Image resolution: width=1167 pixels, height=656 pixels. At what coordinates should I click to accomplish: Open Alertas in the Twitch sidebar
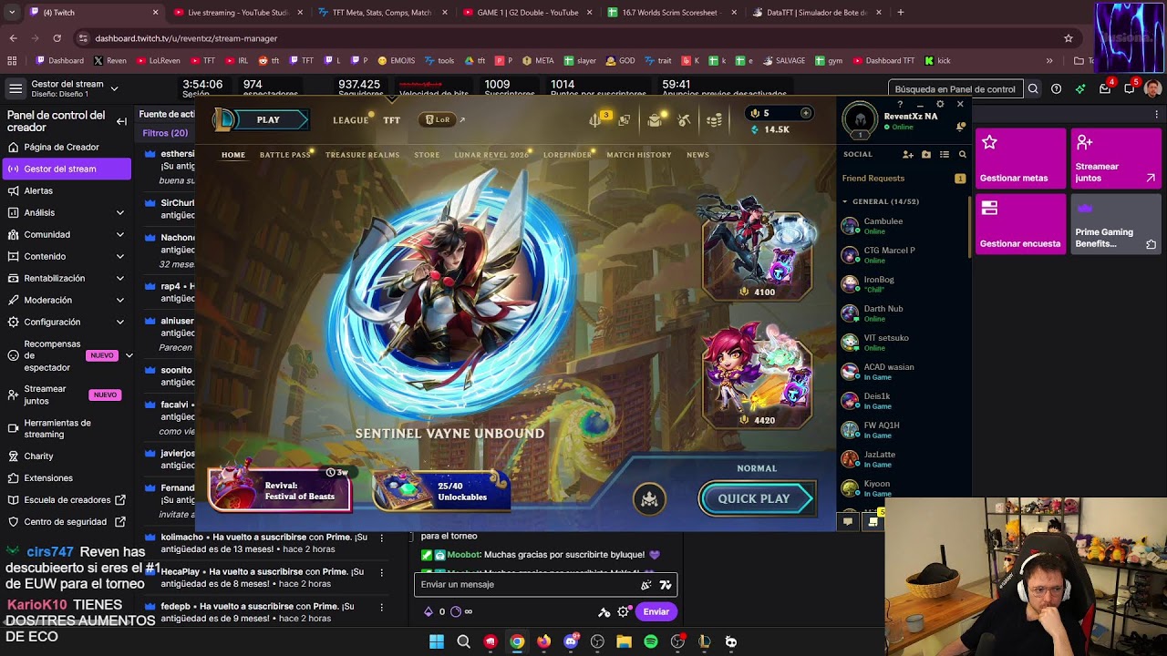66,190
